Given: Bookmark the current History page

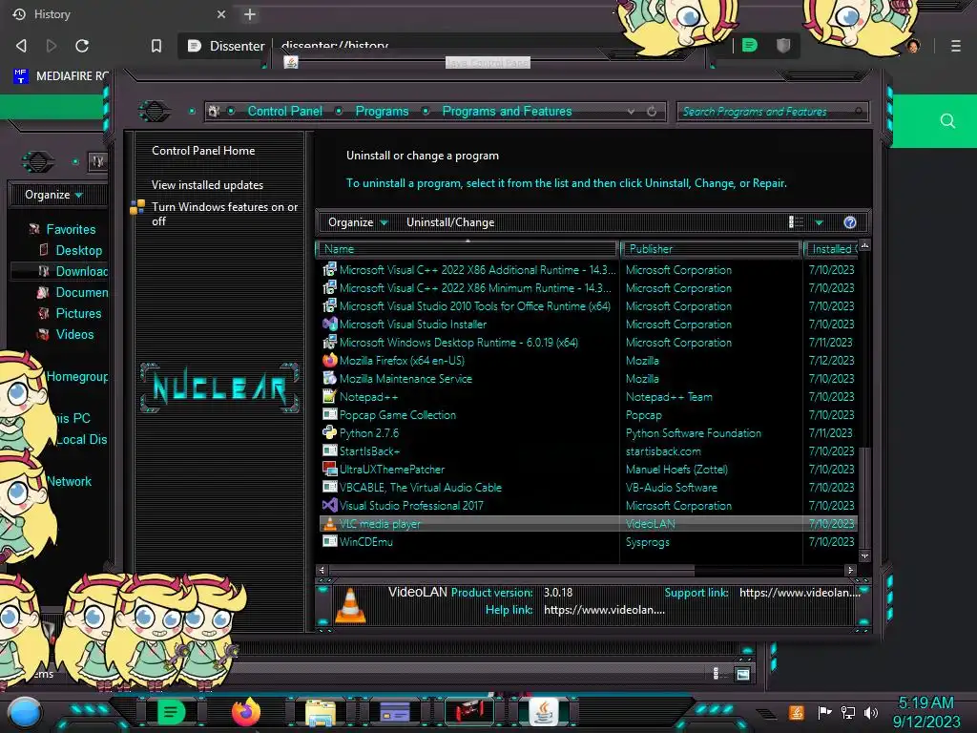Looking at the screenshot, I should pos(156,46).
